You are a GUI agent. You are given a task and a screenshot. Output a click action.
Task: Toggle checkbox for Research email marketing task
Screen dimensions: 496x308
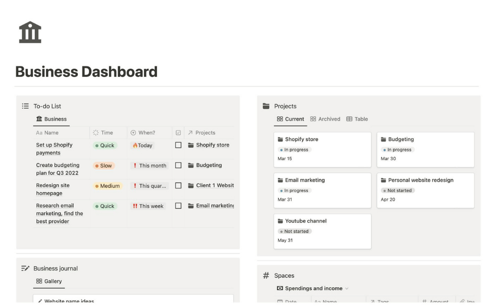(x=178, y=206)
